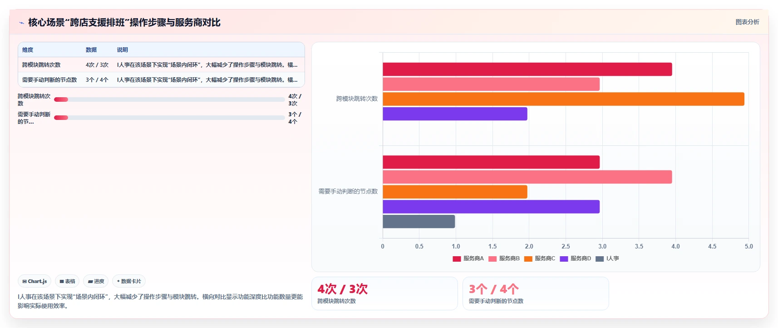Click the 图表分析 label at top right

(x=747, y=22)
